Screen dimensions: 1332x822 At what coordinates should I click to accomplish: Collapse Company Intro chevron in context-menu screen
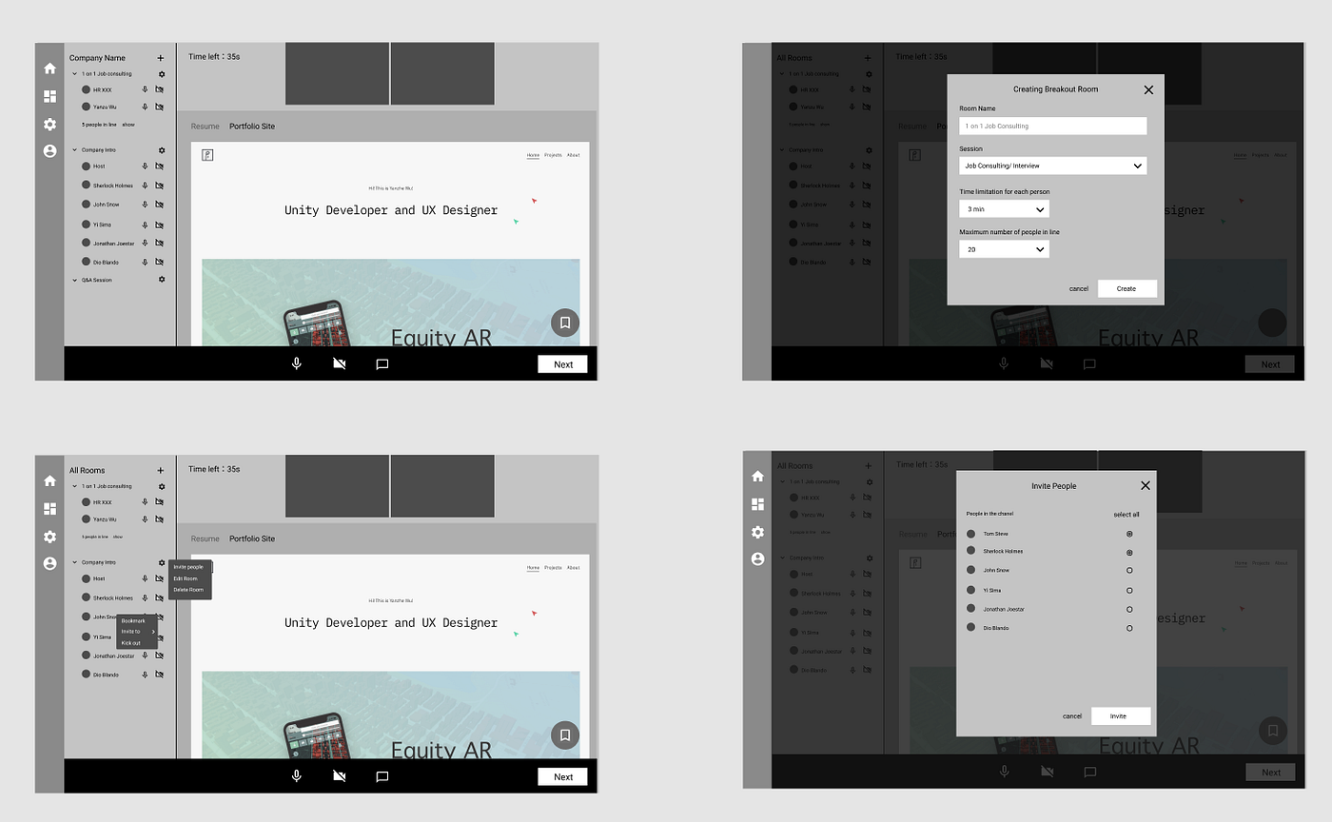tap(75, 562)
